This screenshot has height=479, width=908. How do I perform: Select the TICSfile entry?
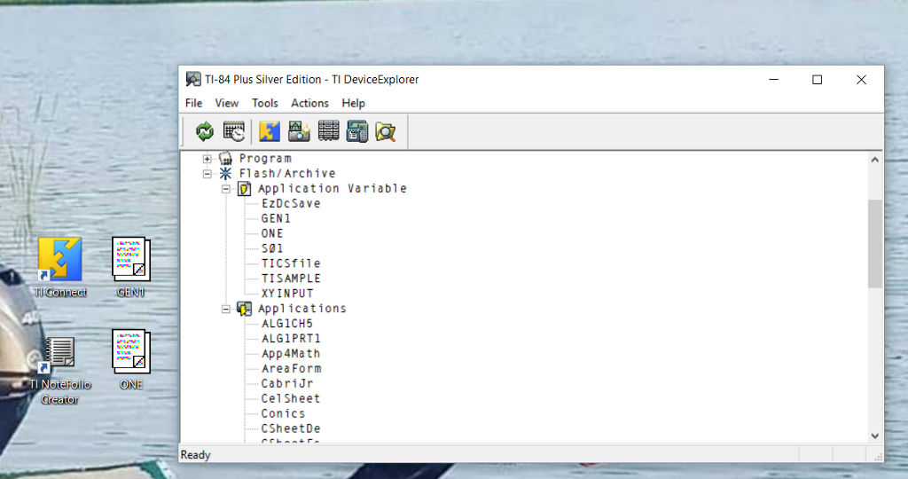(x=291, y=263)
